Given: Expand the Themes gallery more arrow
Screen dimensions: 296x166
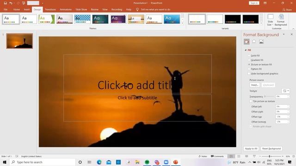Looking at the screenshot, I should tap(182, 23).
